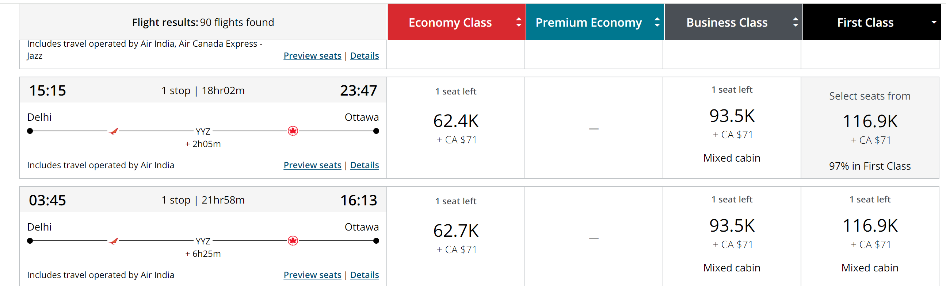Open First Class sort dropdown arrow
This screenshot has height=286, width=946.
(x=934, y=22)
